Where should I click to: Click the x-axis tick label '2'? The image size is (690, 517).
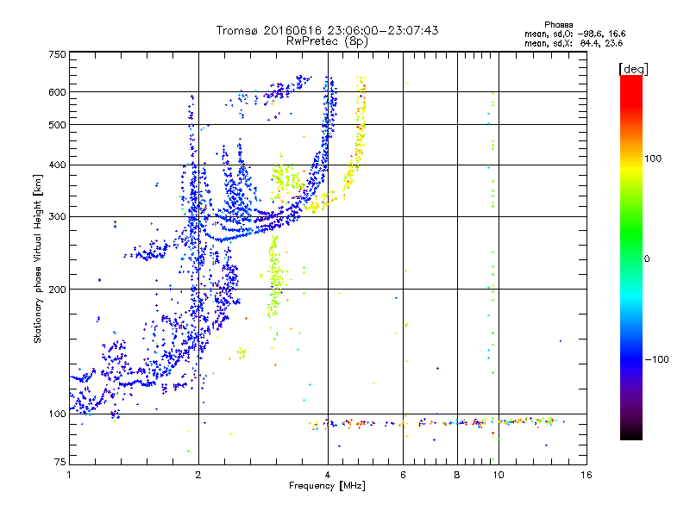tap(198, 475)
